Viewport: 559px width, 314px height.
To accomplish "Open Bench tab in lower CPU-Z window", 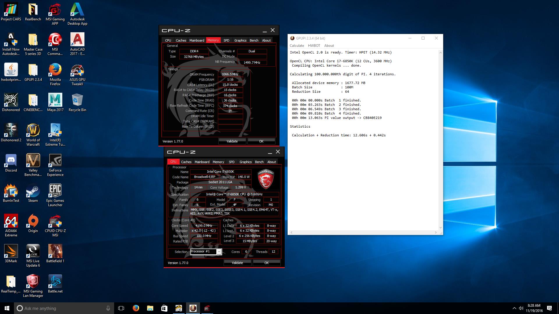I will point(259,162).
